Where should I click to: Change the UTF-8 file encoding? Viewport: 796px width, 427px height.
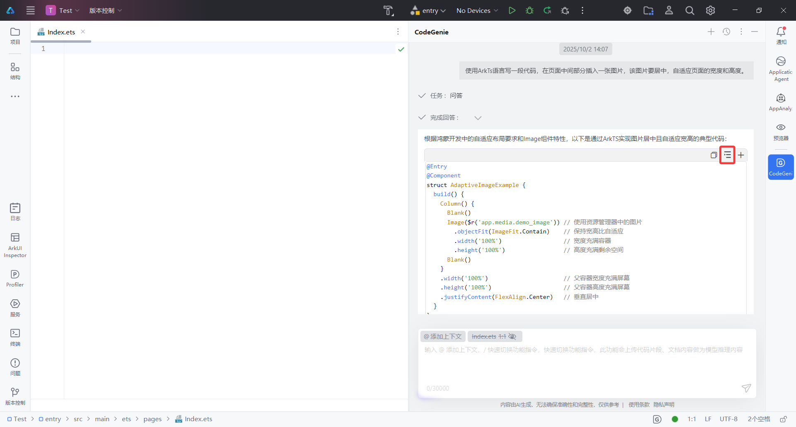pyautogui.click(x=728, y=419)
